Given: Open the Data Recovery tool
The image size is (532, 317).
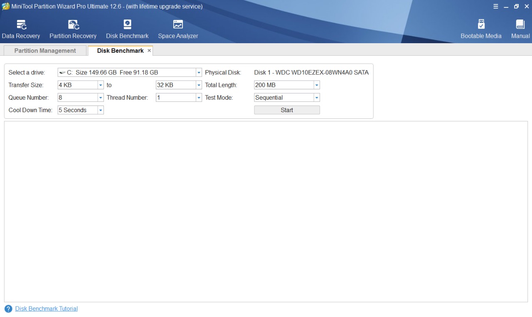Looking at the screenshot, I should (x=21, y=29).
